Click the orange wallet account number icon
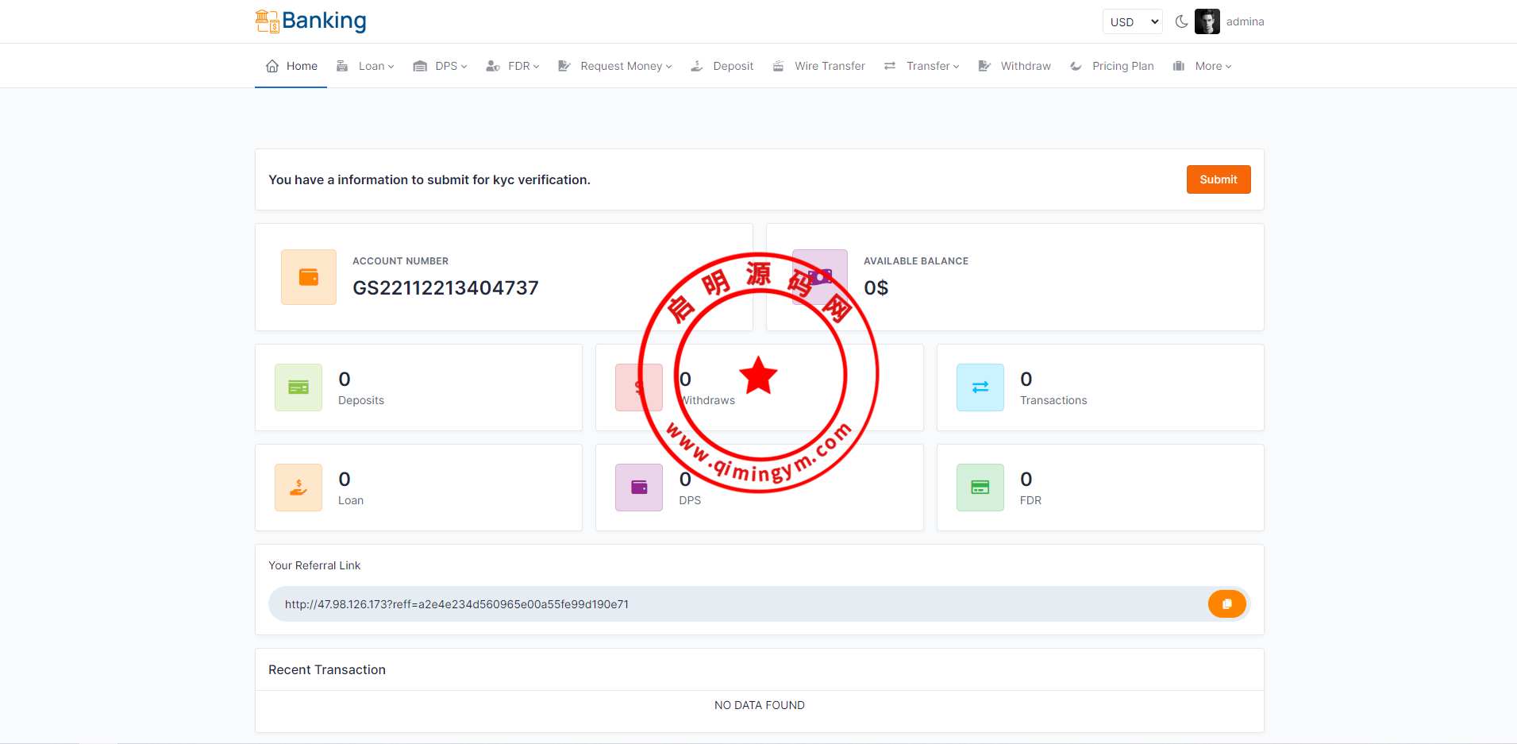 [309, 277]
